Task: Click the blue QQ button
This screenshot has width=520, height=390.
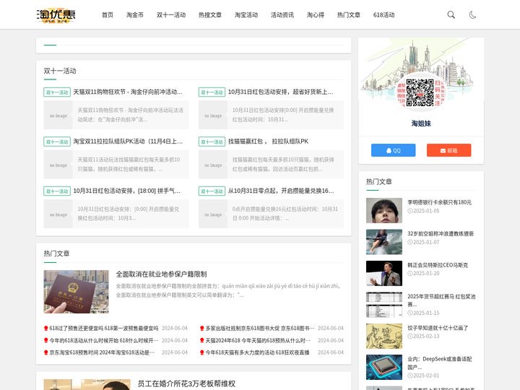Action: [x=394, y=150]
